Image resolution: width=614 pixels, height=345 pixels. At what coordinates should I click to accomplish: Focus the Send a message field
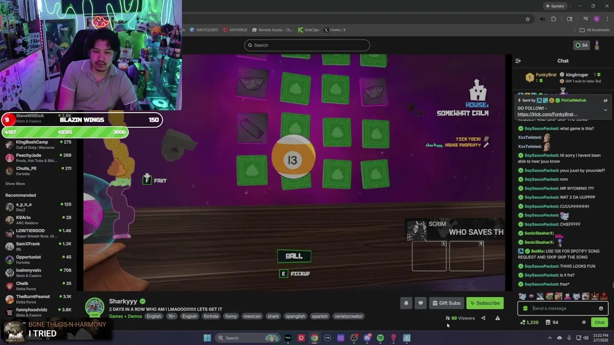[x=563, y=309]
